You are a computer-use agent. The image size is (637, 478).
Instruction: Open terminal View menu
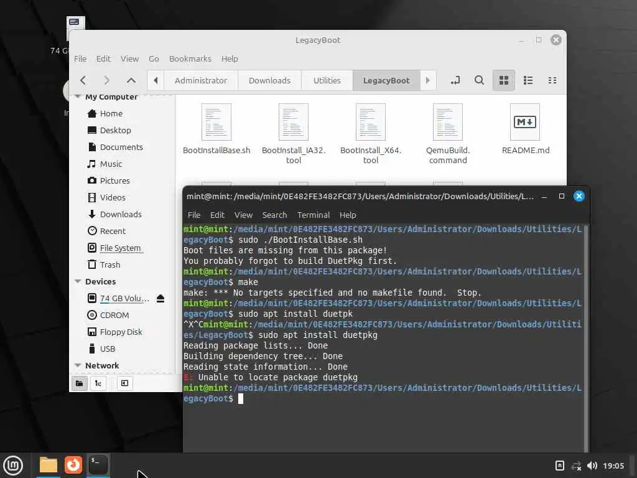pyautogui.click(x=243, y=215)
